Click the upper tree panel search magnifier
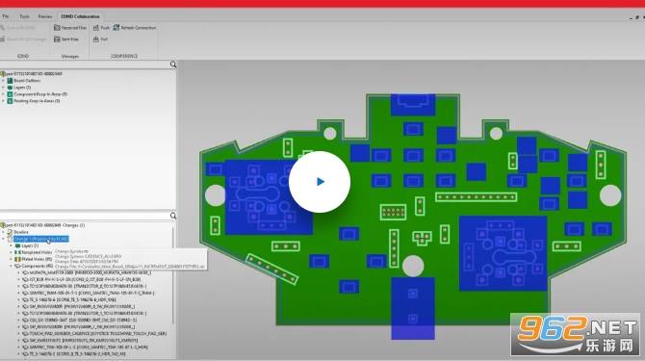This screenshot has width=645, height=361. click(173, 64)
